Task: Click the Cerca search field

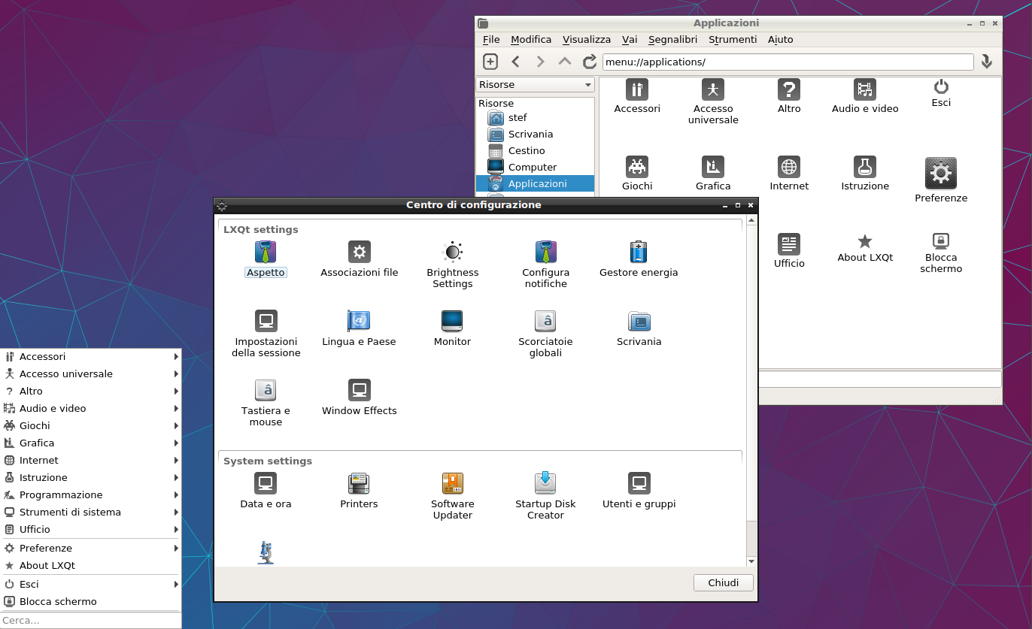Action: click(90, 621)
